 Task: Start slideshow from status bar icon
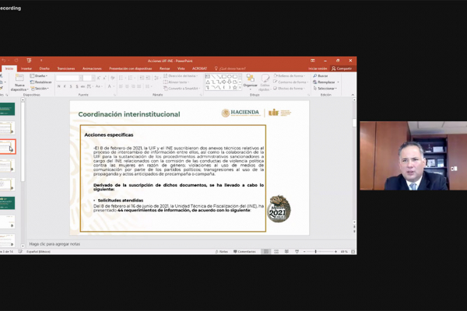[297, 252]
